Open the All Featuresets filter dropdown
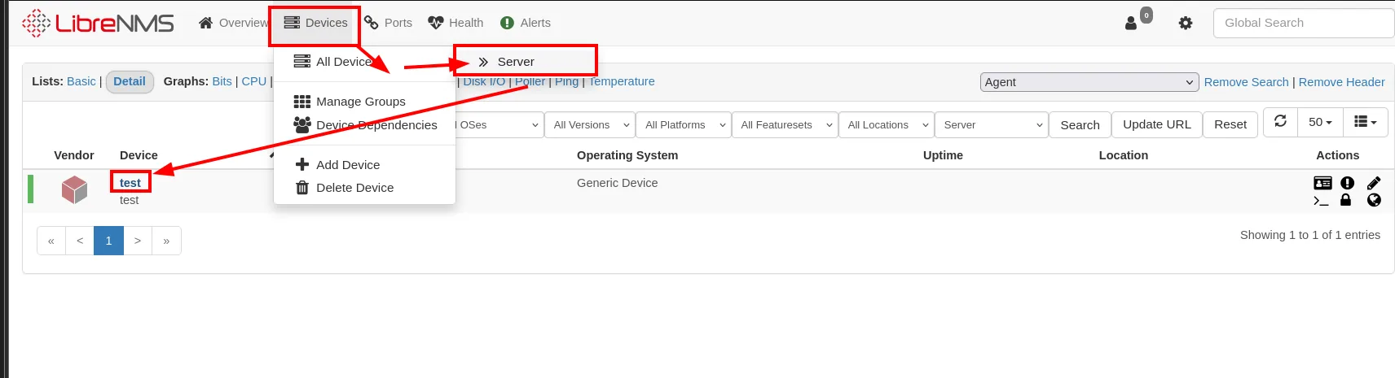 point(785,125)
